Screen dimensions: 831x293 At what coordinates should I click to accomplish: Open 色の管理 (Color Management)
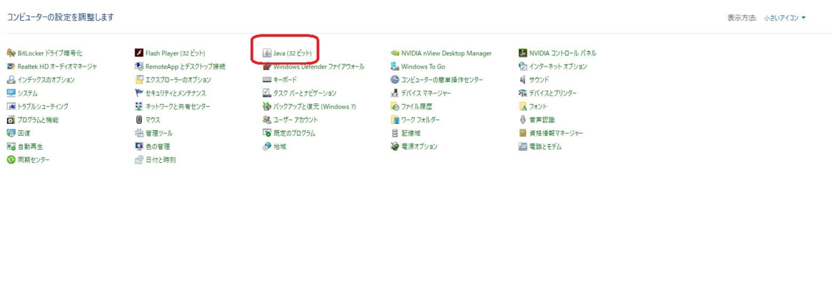[152, 147]
